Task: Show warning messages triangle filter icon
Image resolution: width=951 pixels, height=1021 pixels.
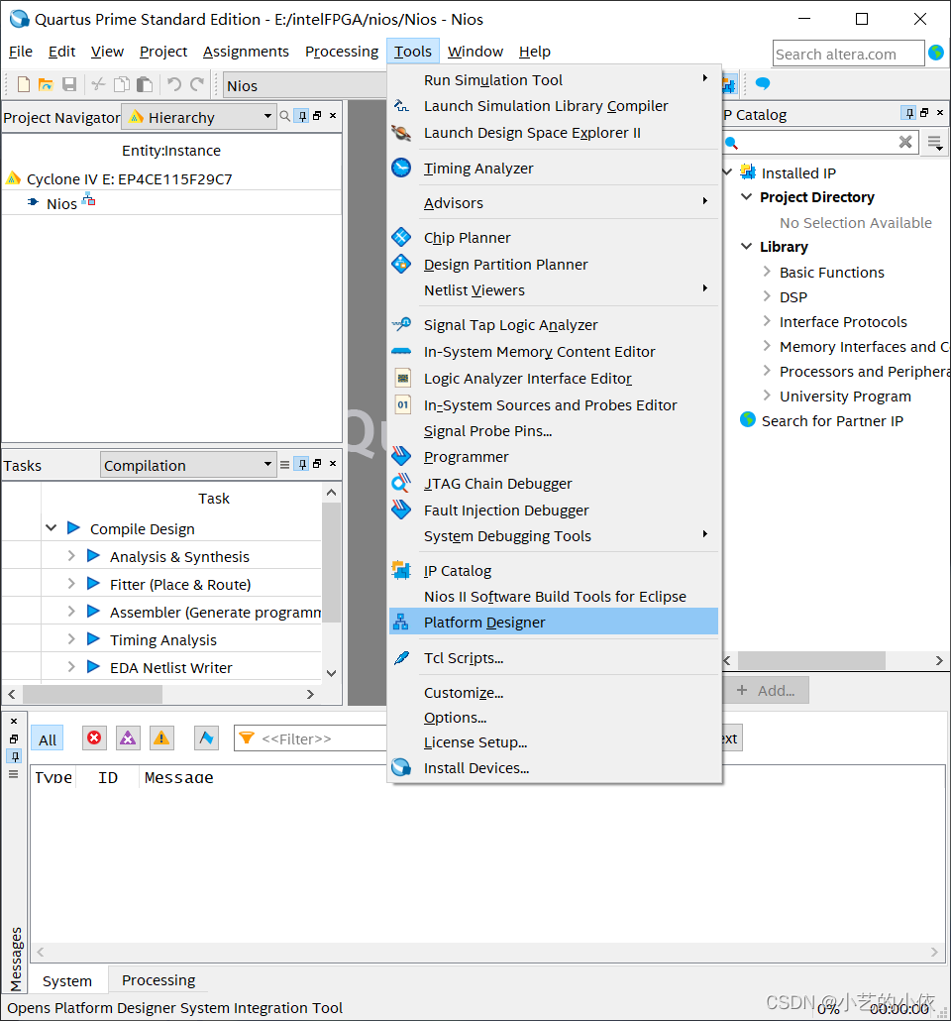Action: tap(160, 737)
